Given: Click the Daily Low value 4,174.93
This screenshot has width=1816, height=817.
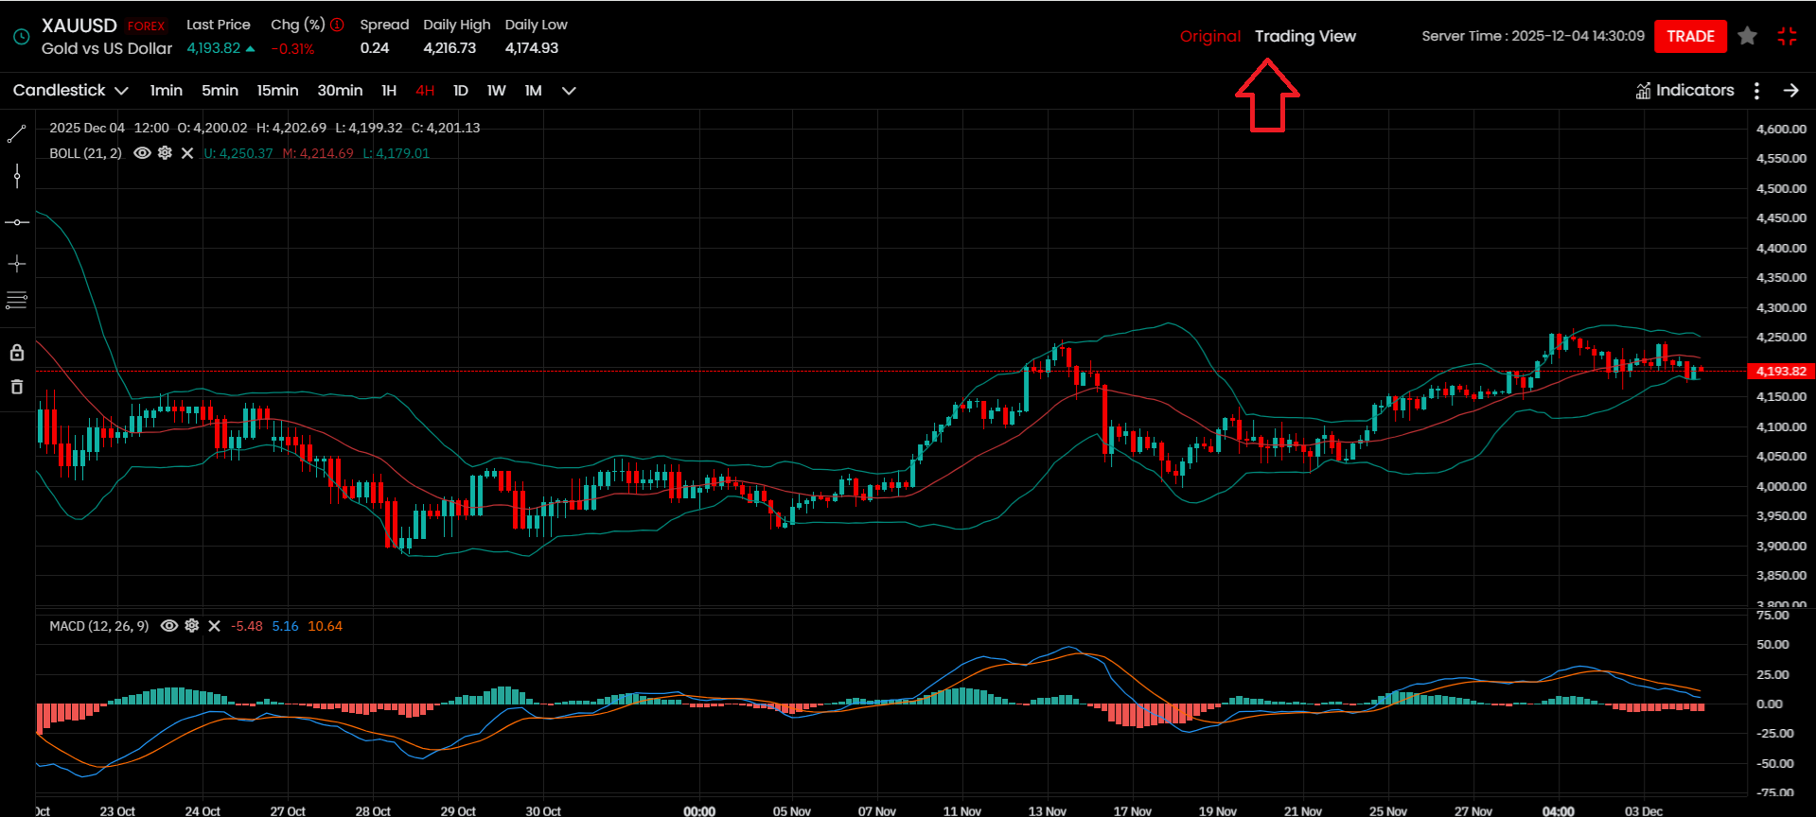Looking at the screenshot, I should (532, 48).
